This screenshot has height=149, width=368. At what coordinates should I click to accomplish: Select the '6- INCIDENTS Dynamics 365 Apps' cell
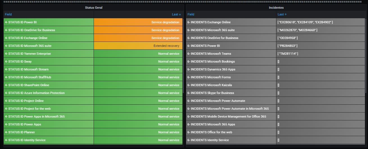[231, 69]
